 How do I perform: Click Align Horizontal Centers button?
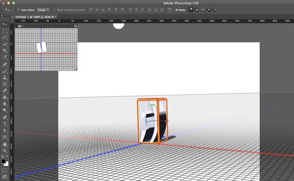[x=116, y=10]
